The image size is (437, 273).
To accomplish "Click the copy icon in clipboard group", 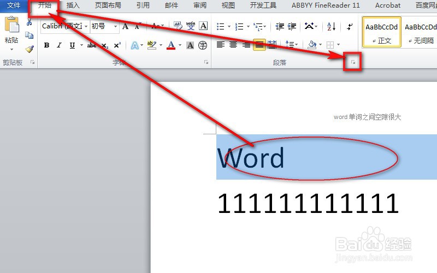I will tap(29, 35).
